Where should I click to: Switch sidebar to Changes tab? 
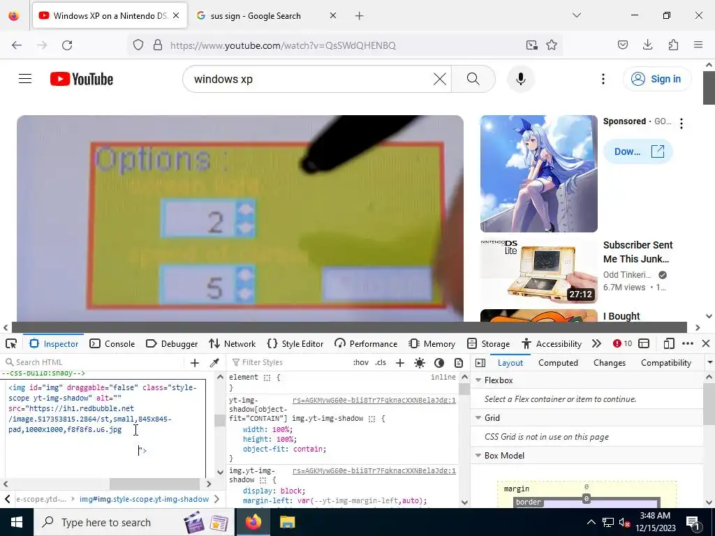(609, 363)
